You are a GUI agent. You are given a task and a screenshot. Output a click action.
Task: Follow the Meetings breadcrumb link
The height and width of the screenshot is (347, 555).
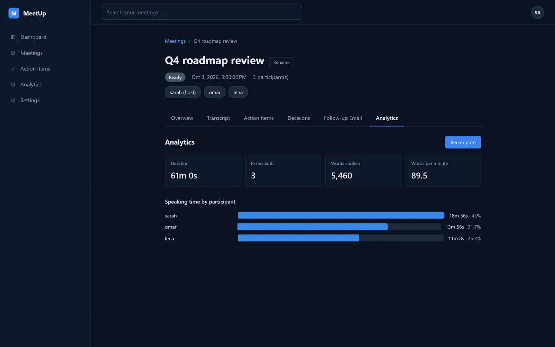point(175,41)
